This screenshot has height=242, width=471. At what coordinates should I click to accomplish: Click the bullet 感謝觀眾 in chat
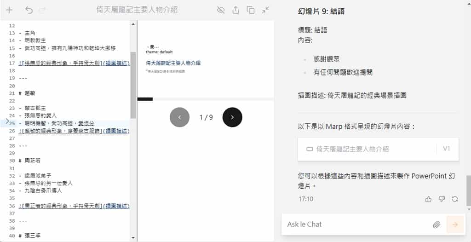pos(327,59)
